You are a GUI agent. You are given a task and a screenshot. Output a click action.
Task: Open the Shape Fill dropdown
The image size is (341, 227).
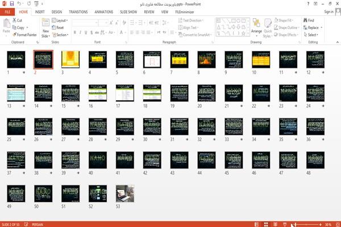(284, 20)
